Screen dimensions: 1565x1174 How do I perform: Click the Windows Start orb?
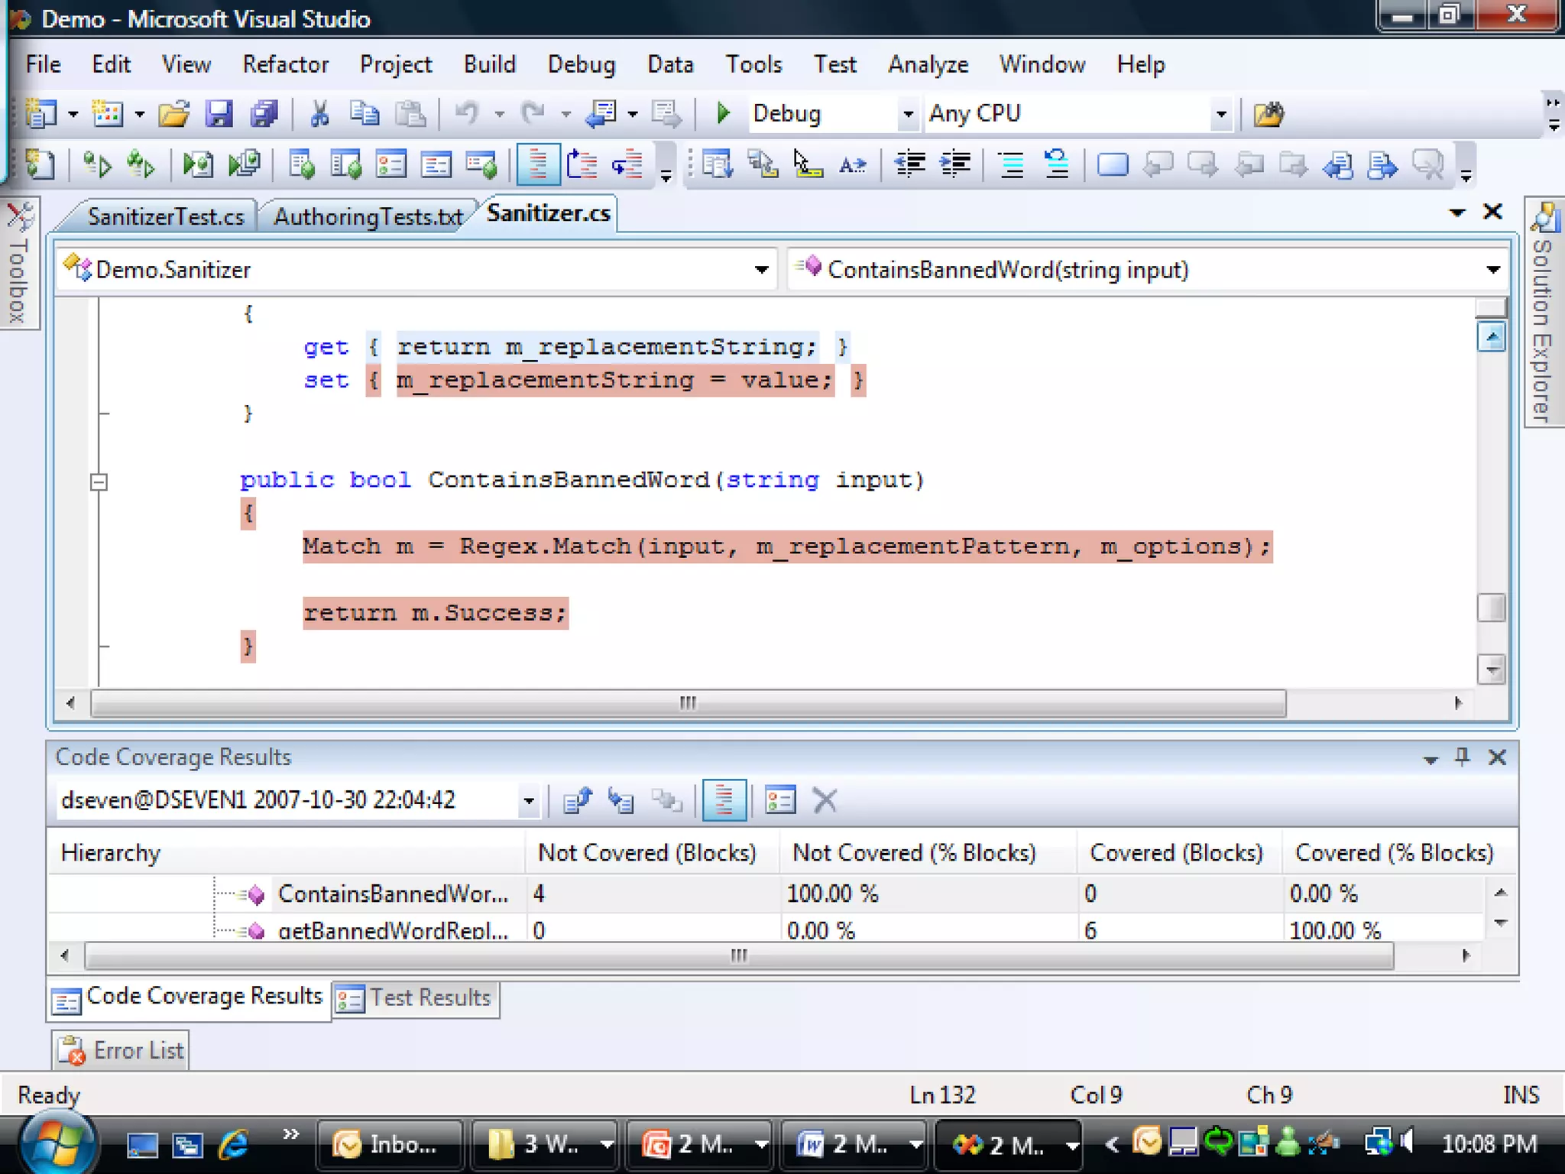(58, 1143)
